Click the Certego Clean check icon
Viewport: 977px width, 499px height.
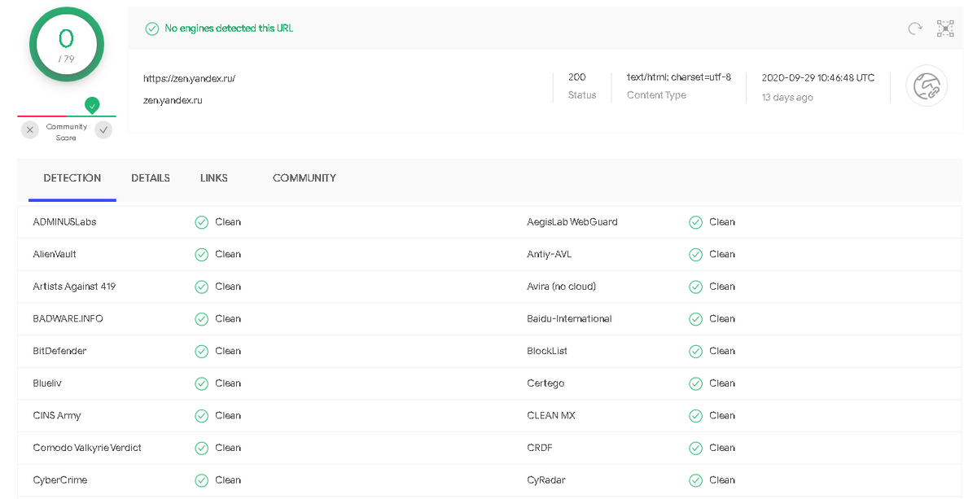tap(695, 383)
